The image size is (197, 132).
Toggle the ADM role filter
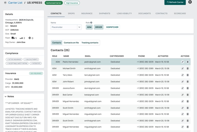89,27
